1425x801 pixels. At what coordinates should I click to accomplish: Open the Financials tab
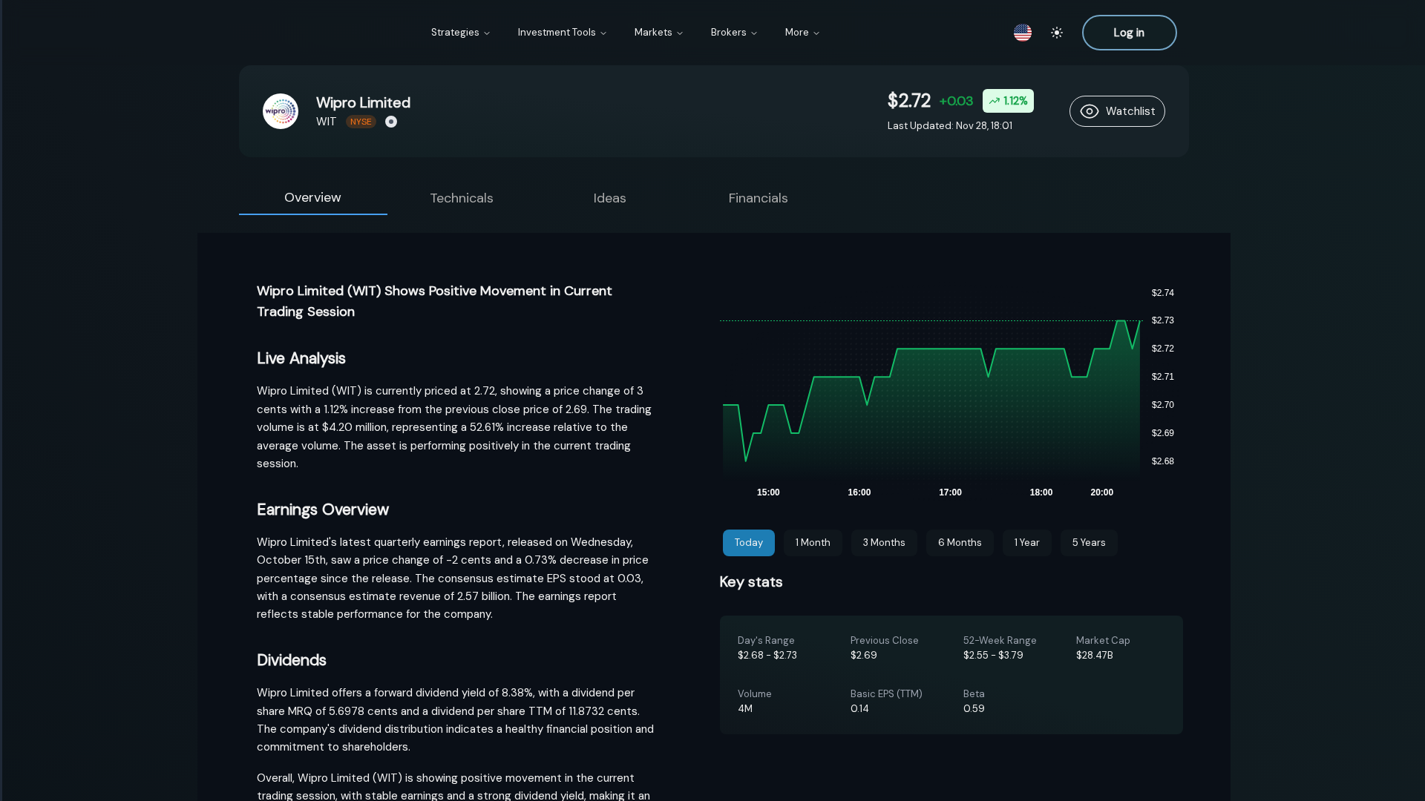tap(758, 198)
